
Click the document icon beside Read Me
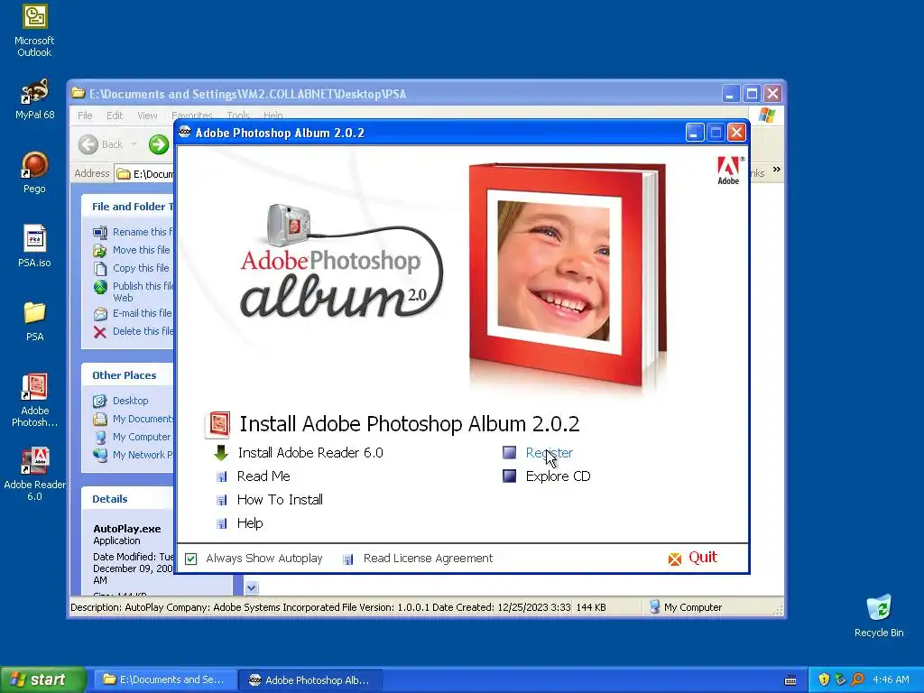point(222,476)
